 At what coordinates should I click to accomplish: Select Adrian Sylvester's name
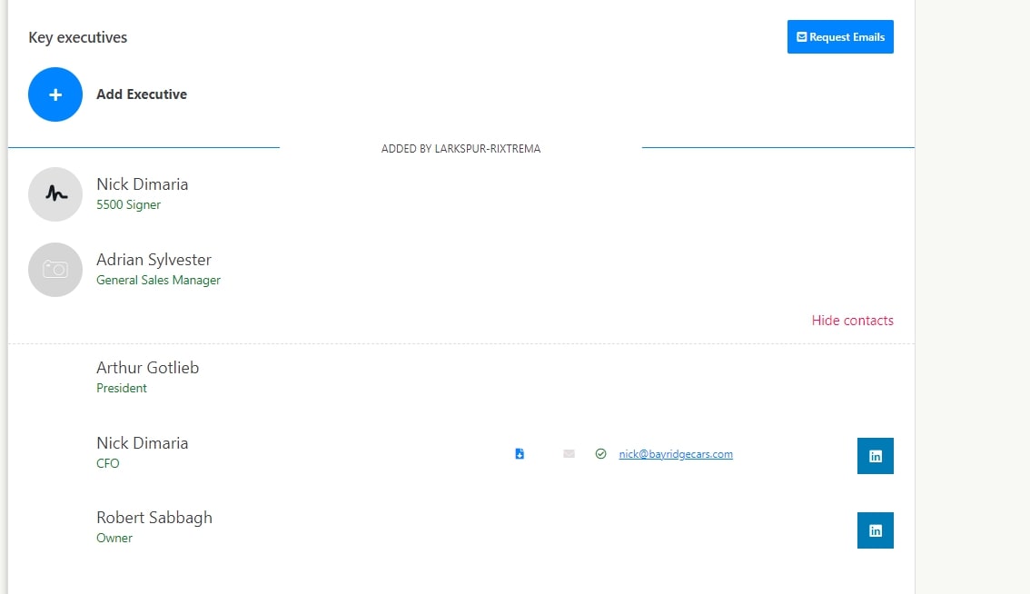click(154, 260)
